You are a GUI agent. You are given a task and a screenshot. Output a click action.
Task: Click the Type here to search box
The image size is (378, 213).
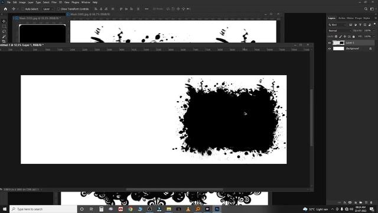(43, 209)
